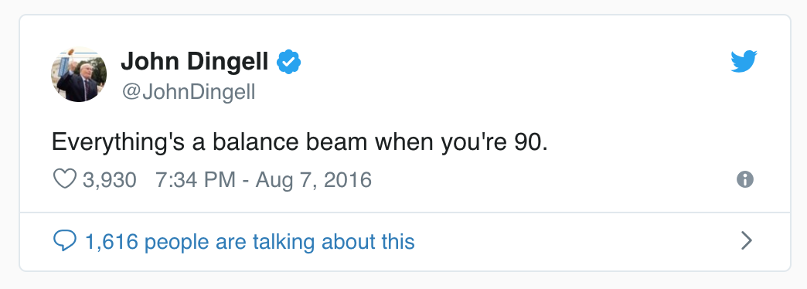Click the 'Dingell' surname in the bold name
The height and width of the screenshot is (289, 807).
click(x=228, y=63)
